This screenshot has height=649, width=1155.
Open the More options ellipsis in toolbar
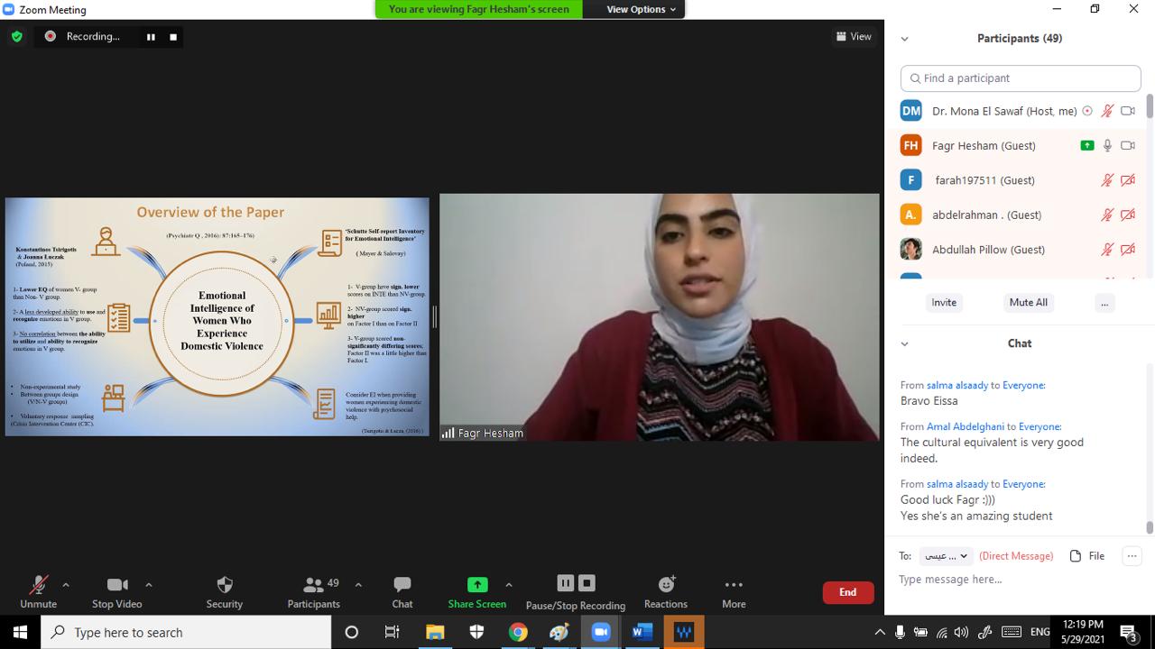734,591
